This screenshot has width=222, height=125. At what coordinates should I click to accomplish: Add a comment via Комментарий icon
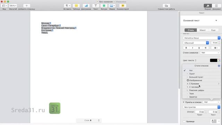click(123, 6)
